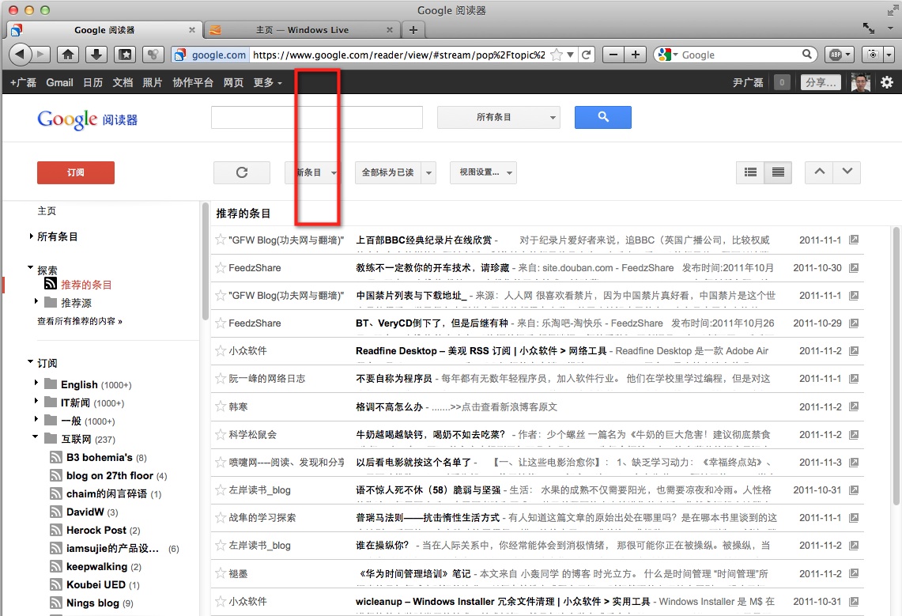Open the 查看所有推荐的内容 » link
This screenshot has height=616, width=902.
(x=80, y=321)
